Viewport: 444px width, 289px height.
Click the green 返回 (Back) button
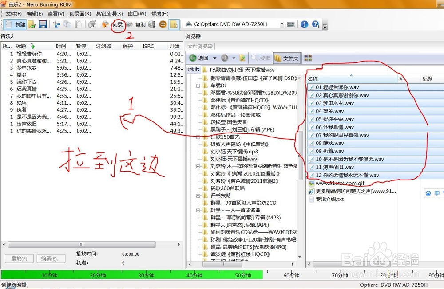(x=199, y=58)
